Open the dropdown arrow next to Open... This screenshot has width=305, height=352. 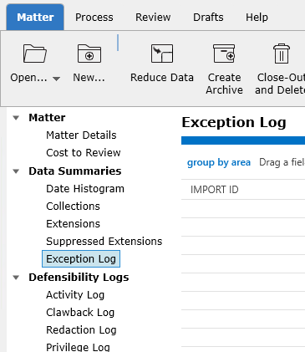pos(56,79)
